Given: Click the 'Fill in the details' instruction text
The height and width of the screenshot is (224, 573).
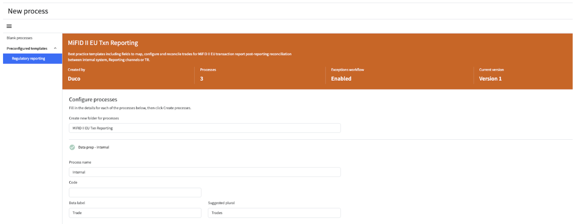Looking at the screenshot, I should (x=130, y=108).
